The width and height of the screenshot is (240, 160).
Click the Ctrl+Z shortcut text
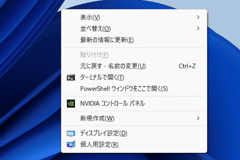point(187,66)
